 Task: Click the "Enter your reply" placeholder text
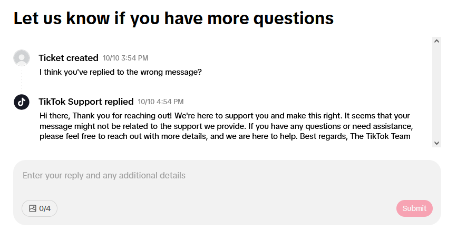[104, 175]
